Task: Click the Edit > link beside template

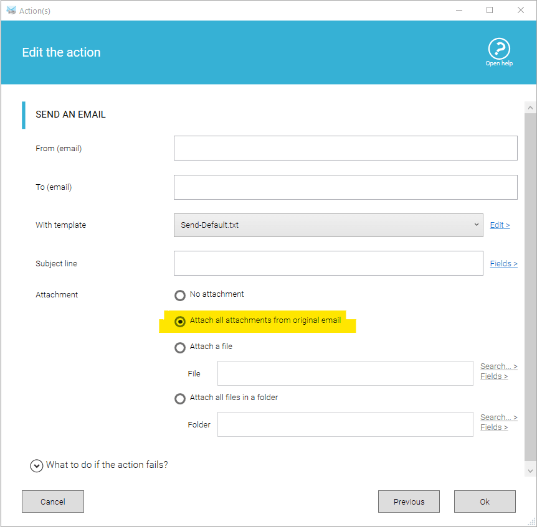Action: 500,225
